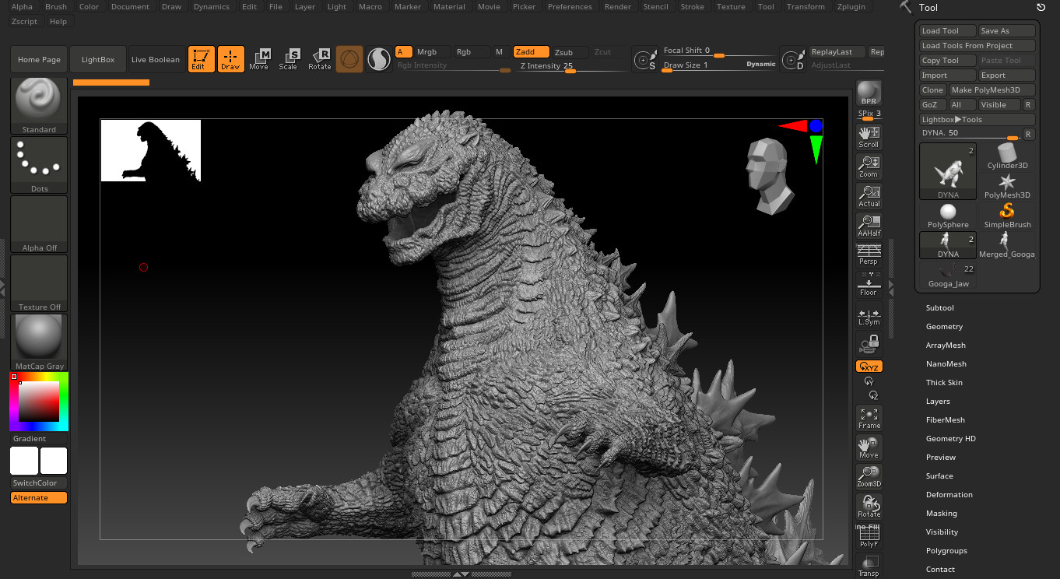1060x579 pixels.
Task: Select the Cylinder3D tool
Action: tap(1008, 156)
